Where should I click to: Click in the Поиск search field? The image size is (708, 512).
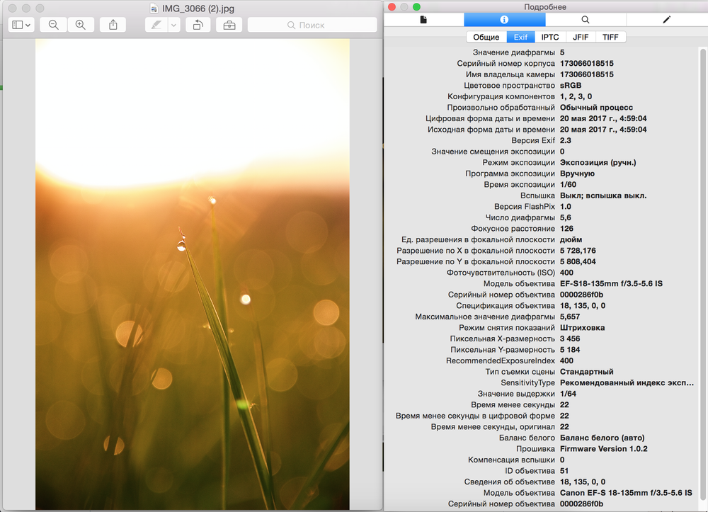pos(312,25)
